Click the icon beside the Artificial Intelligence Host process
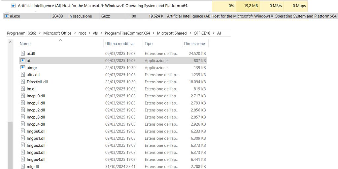338x169 pixels. pos(13,6)
